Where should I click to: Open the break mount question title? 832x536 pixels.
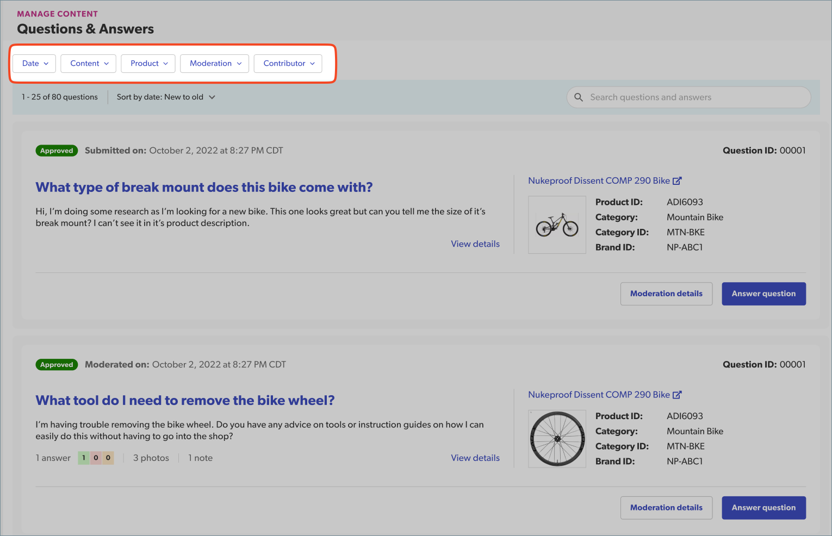[x=204, y=188]
